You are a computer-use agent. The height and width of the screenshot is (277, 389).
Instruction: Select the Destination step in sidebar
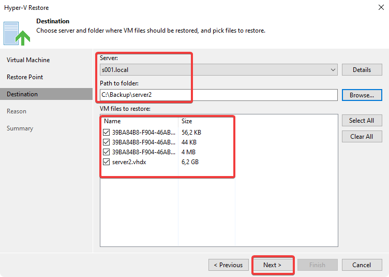tap(22, 94)
